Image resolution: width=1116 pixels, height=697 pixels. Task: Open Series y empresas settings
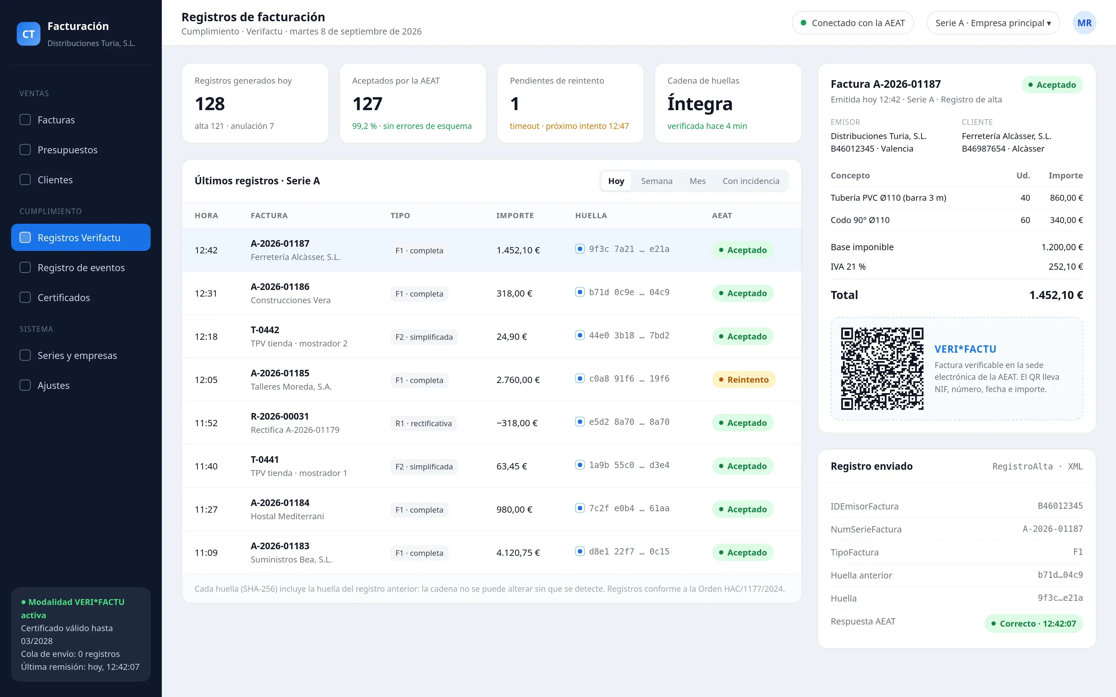click(81, 355)
